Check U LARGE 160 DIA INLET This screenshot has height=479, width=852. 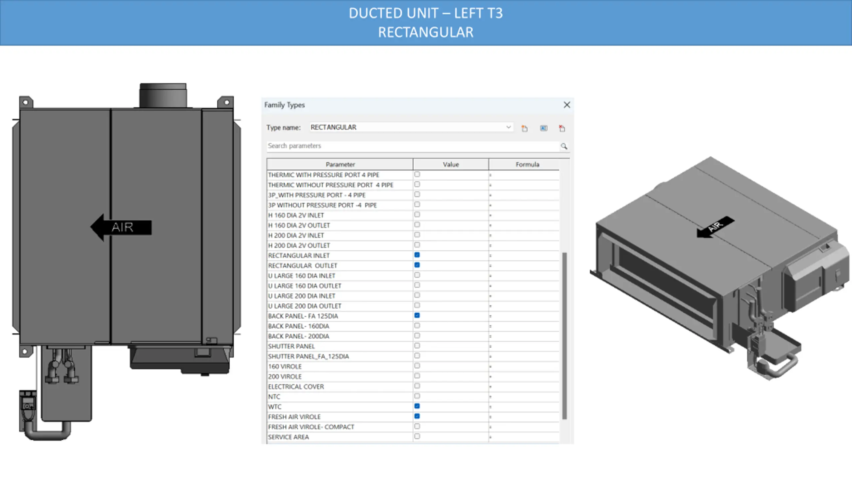(417, 275)
